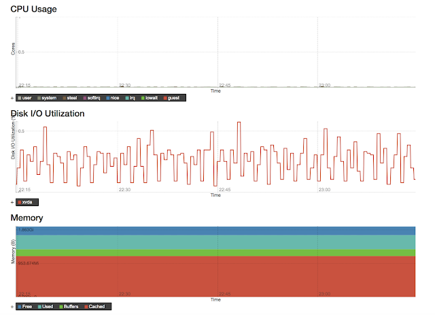Expand the Disk I/O legend handle

12,202
